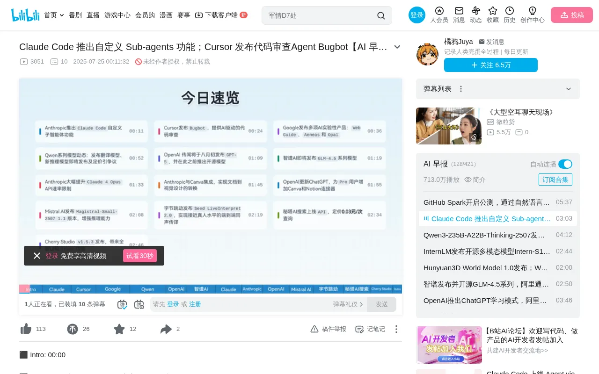Open 消息 messages icon
599x374 pixels.
click(x=459, y=15)
